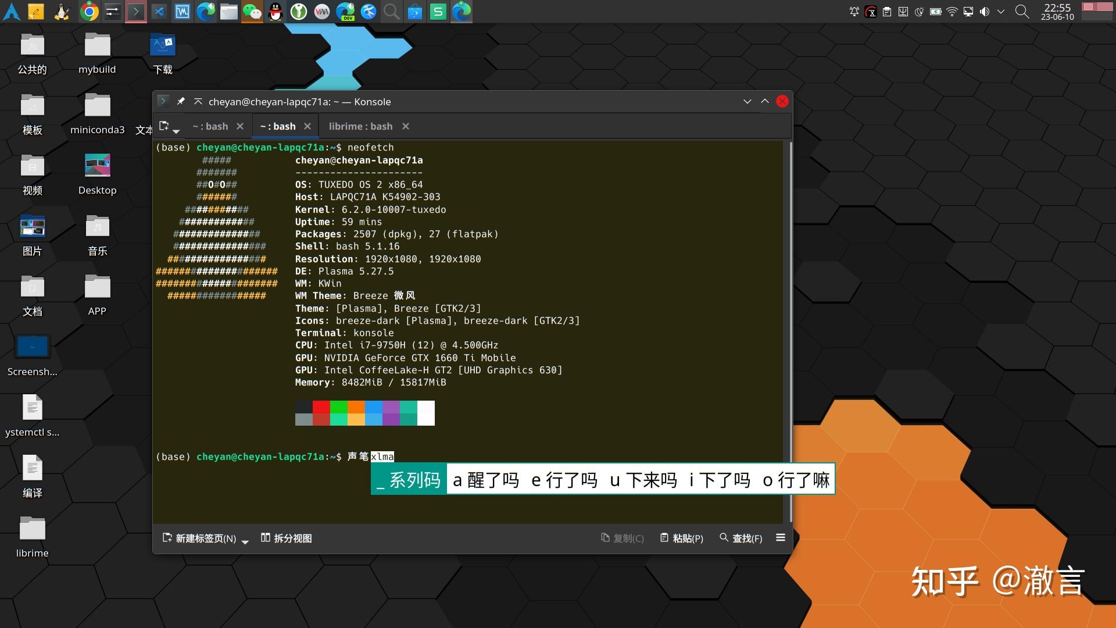The image size is (1116, 628).
Task: Click the 查找(F) find button
Action: pos(741,538)
